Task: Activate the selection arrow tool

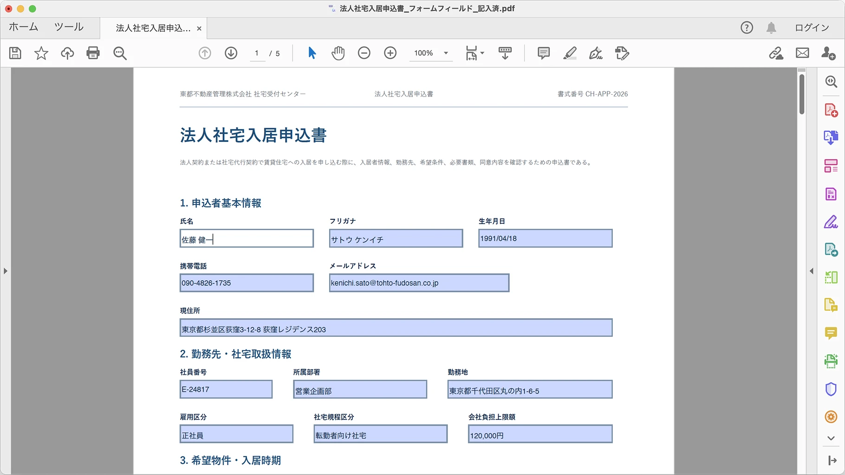Action: click(312, 53)
